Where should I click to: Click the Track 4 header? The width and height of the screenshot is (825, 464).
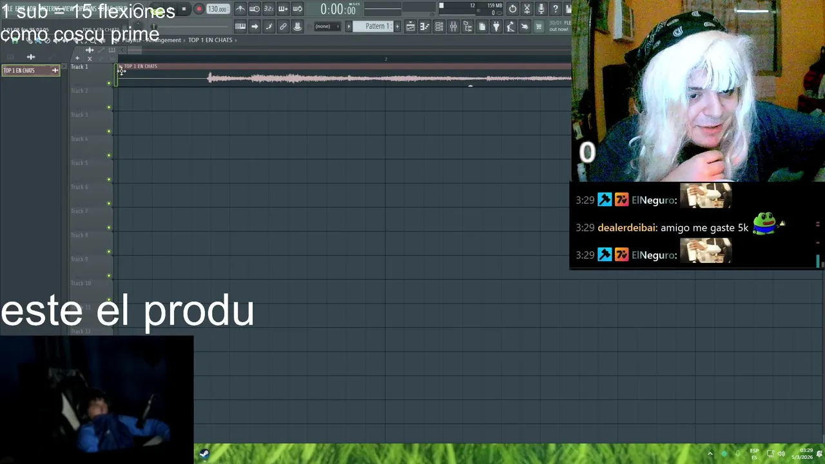pos(90,146)
